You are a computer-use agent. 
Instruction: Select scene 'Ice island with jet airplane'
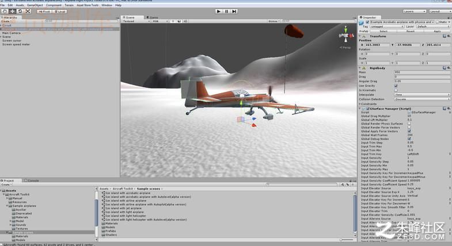pos(121,208)
